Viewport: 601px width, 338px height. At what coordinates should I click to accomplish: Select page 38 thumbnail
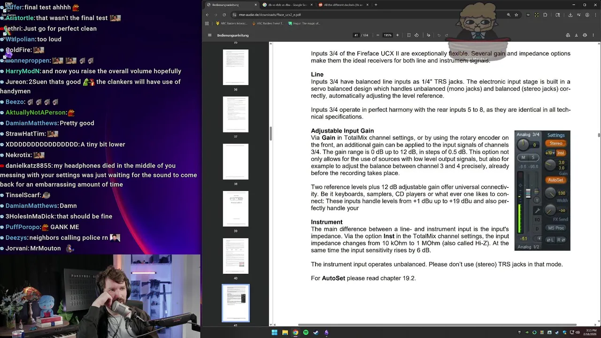[x=236, y=161]
